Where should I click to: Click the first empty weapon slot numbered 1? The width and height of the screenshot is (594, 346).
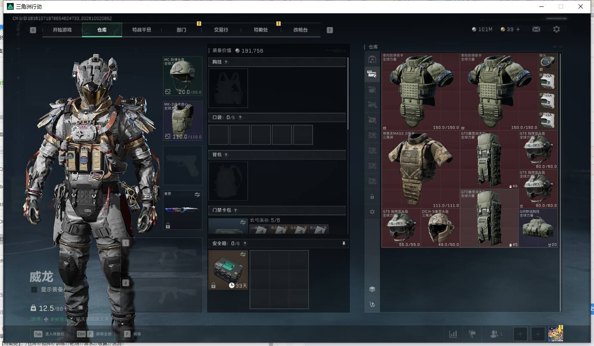[x=162, y=255]
